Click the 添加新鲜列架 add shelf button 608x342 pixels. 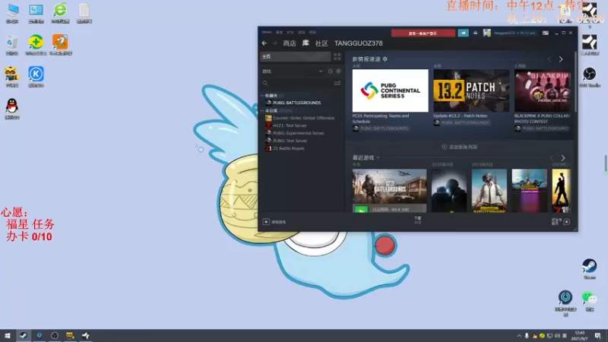point(460,147)
